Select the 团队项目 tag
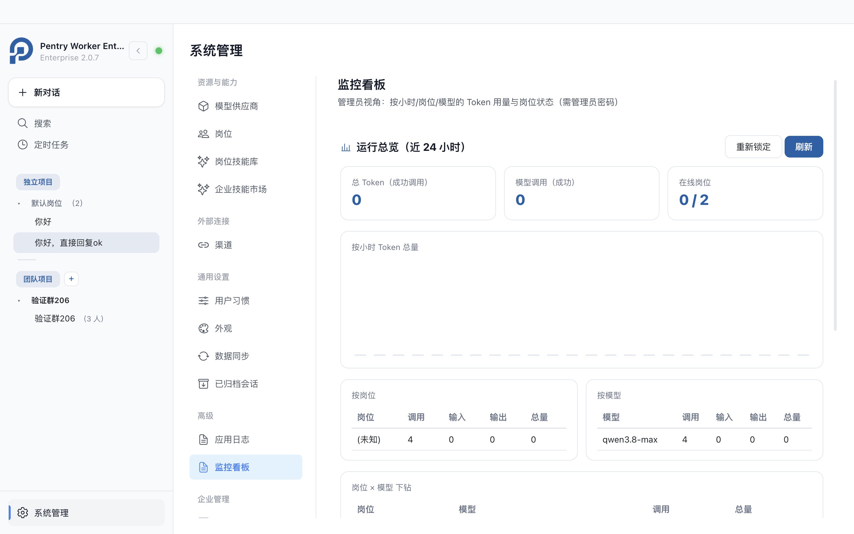Image resolution: width=854 pixels, height=534 pixels. (x=38, y=279)
